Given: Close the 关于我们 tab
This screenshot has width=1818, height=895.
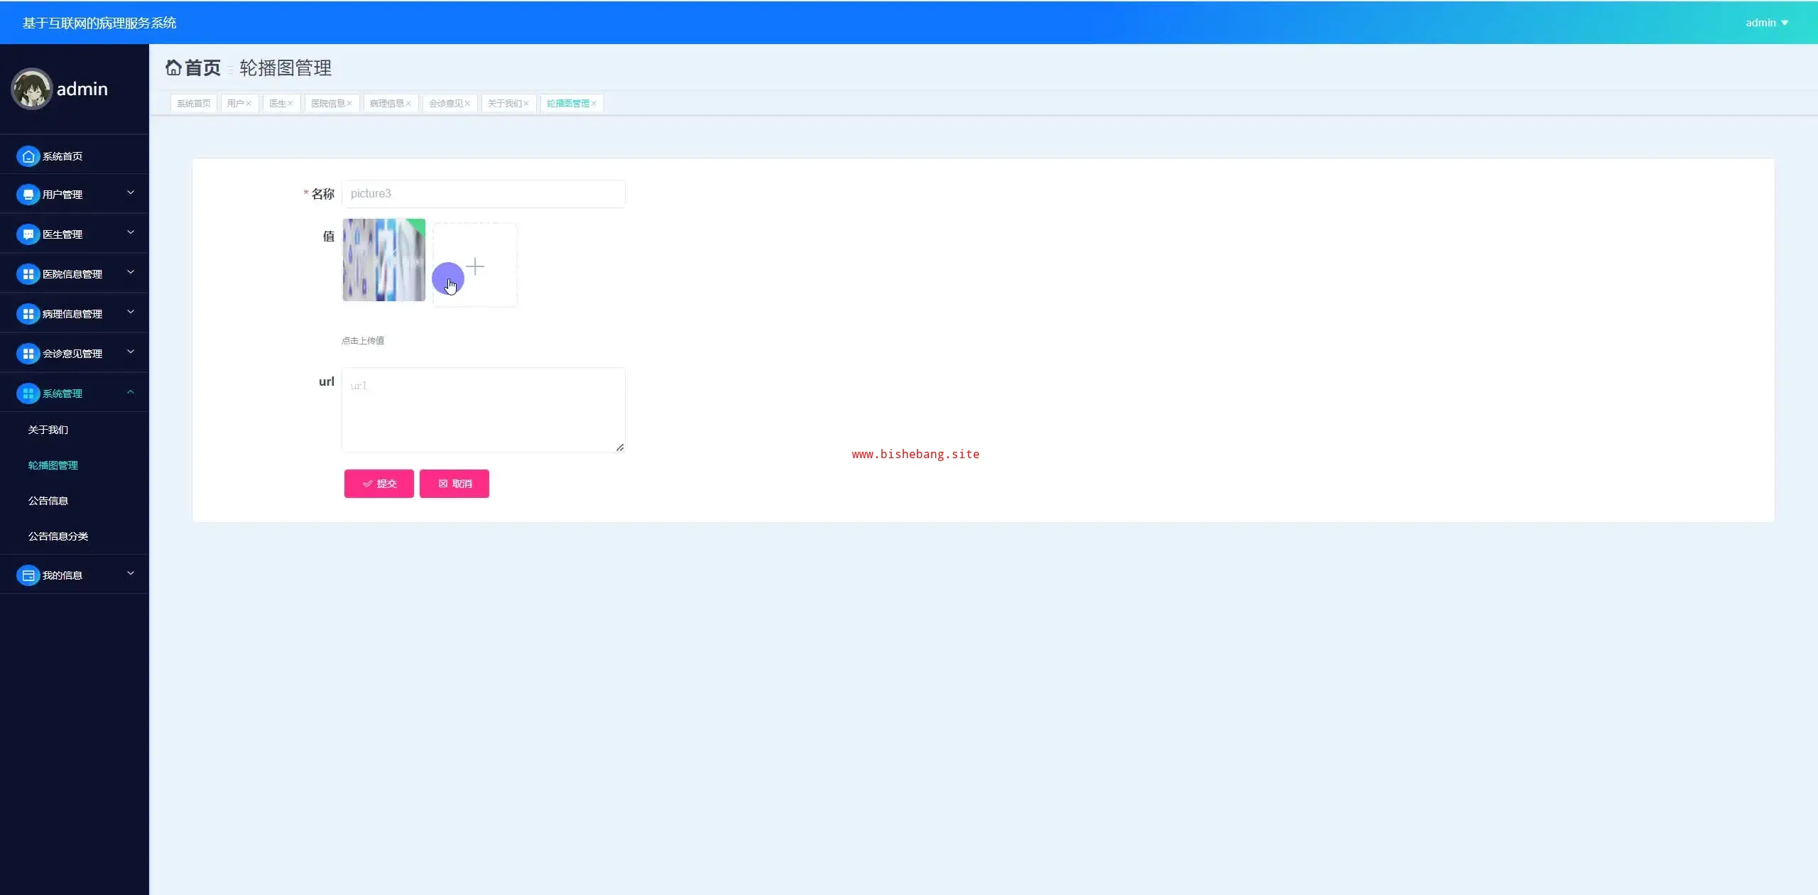Looking at the screenshot, I should point(526,104).
